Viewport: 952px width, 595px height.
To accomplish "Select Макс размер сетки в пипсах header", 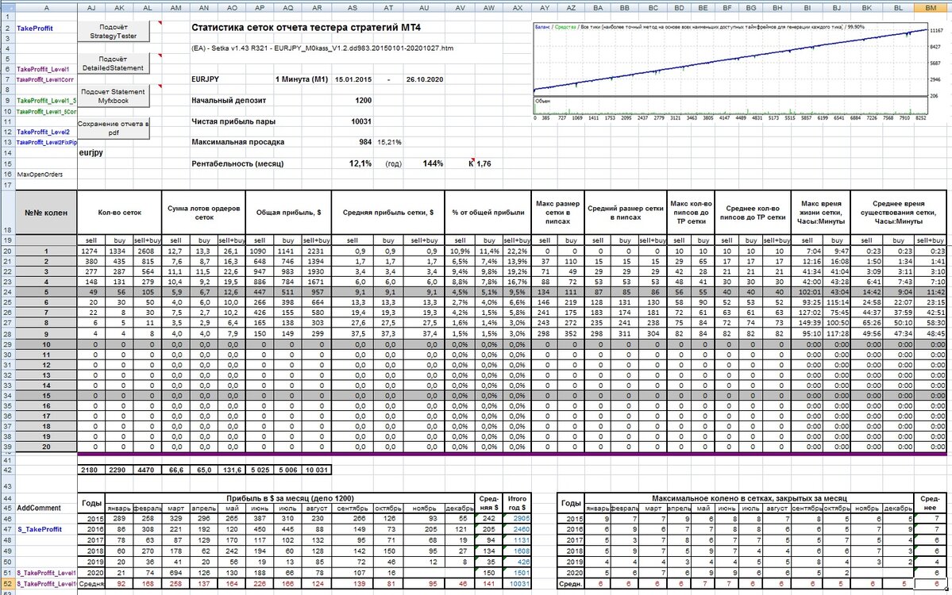I will (557, 213).
